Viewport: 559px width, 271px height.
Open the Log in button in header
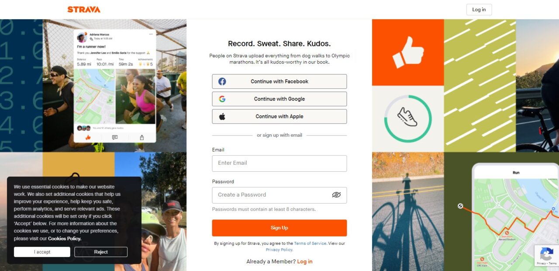pos(479,10)
